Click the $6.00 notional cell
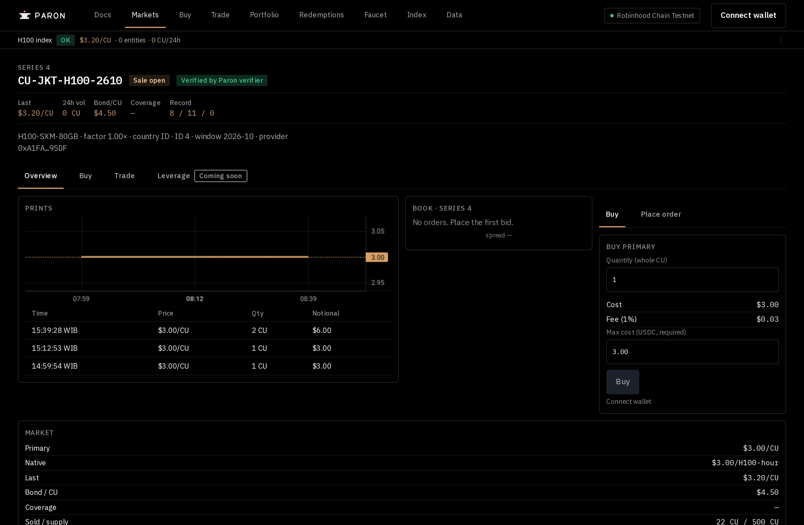The height and width of the screenshot is (525, 804). [x=322, y=330]
